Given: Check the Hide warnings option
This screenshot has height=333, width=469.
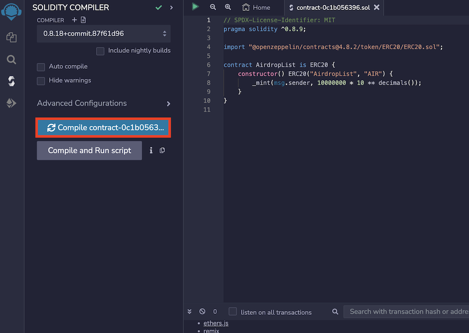Looking at the screenshot, I should coord(41,81).
